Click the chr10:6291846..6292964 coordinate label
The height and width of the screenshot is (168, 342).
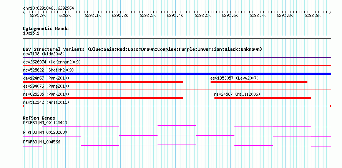coord(48,8)
